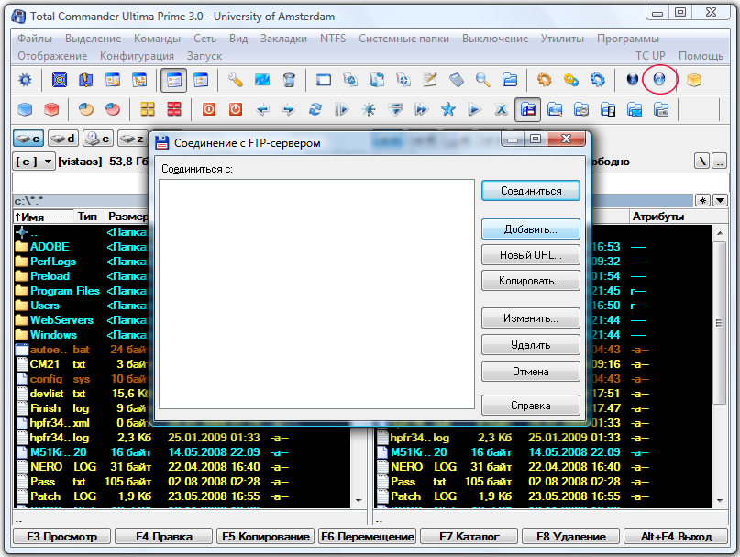Viewport: 740px width, 557px height.
Task: Click the blue open-folder icon in top toolbar
Action: click(510, 79)
